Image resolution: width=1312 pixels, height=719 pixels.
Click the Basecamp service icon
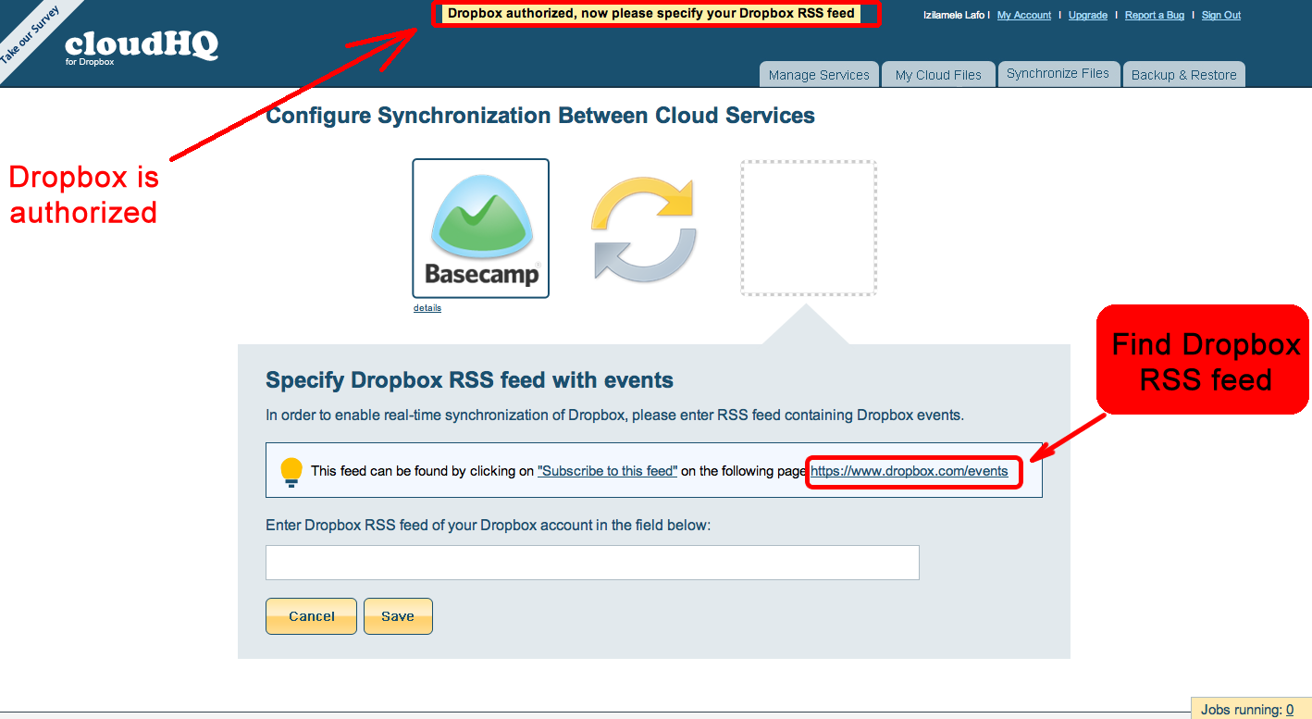click(480, 229)
